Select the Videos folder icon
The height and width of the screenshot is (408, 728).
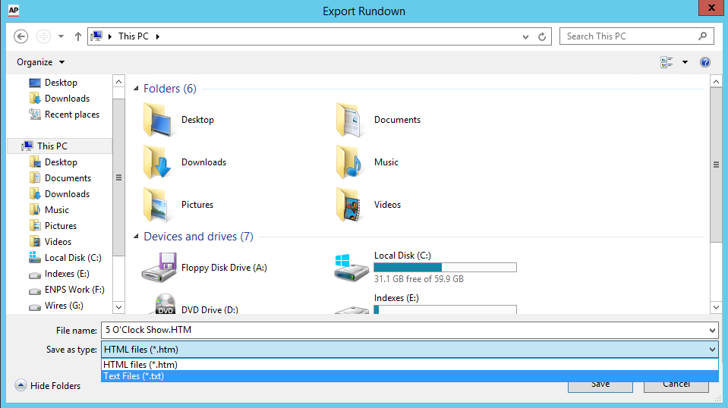[x=350, y=205]
